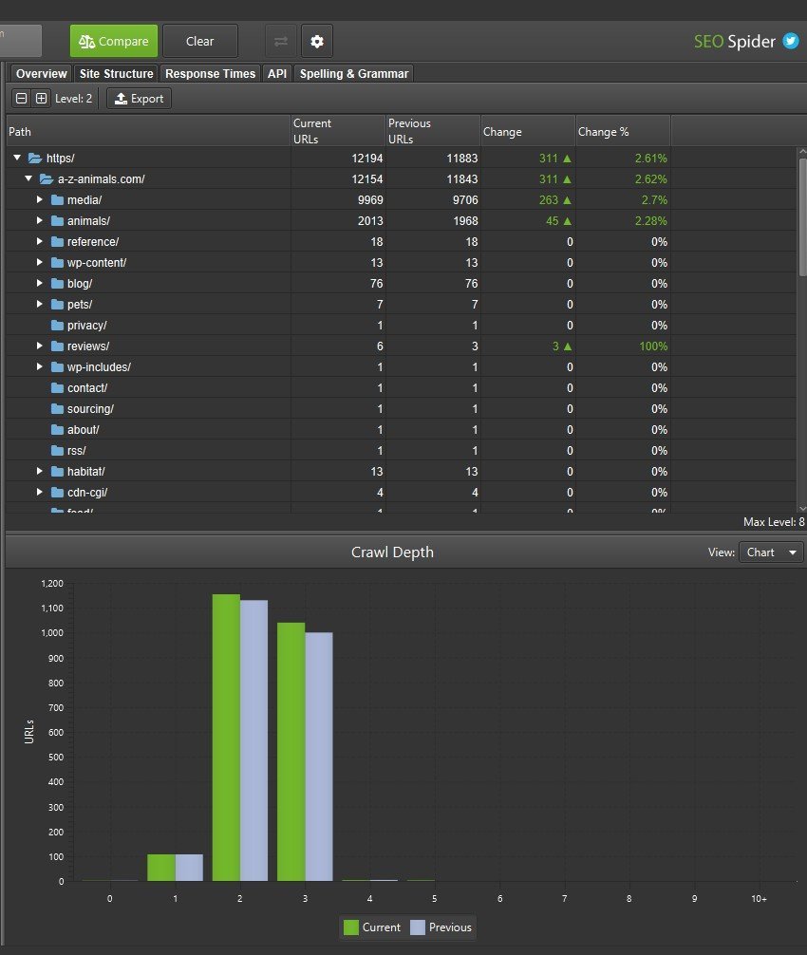807x955 pixels.
Task: Sort by the Change % column header
Action: click(x=622, y=132)
